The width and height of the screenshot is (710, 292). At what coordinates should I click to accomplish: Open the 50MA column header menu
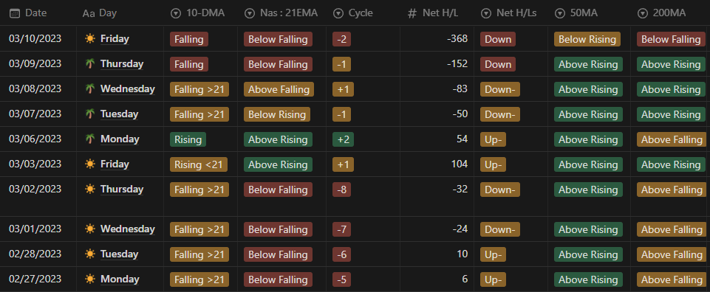(x=589, y=13)
